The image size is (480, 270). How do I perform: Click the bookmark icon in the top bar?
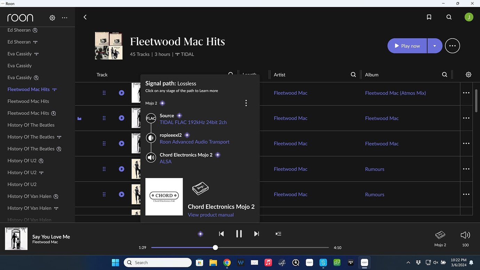[x=429, y=17]
